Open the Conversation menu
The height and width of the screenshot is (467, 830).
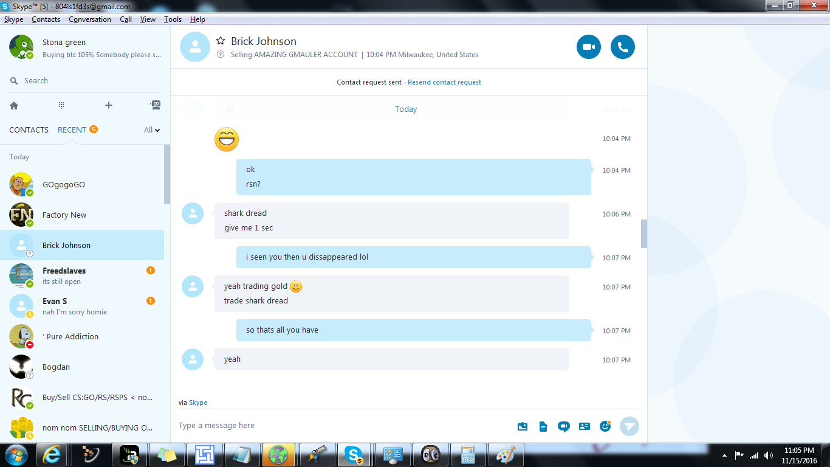(90, 19)
